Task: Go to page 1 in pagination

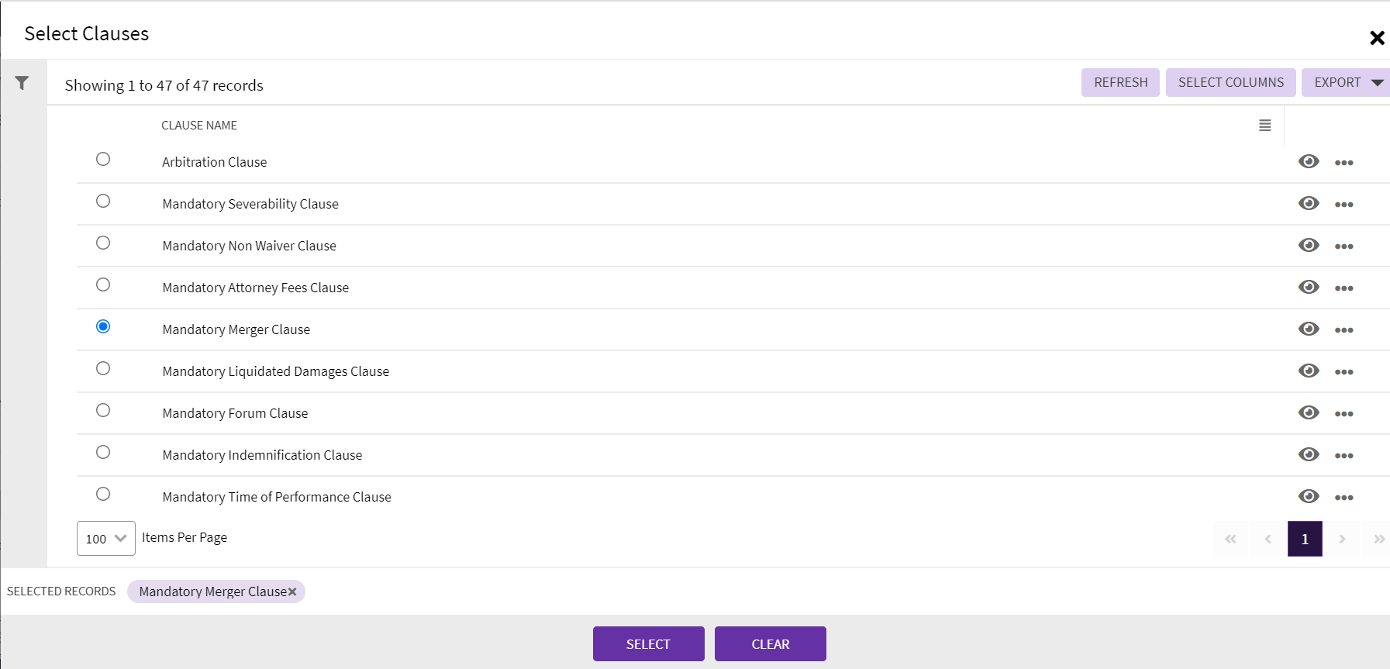Action: [1305, 539]
